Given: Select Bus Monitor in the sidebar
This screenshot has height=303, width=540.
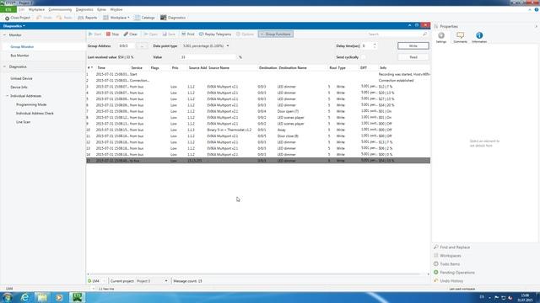Looking at the screenshot, I should (19, 56).
